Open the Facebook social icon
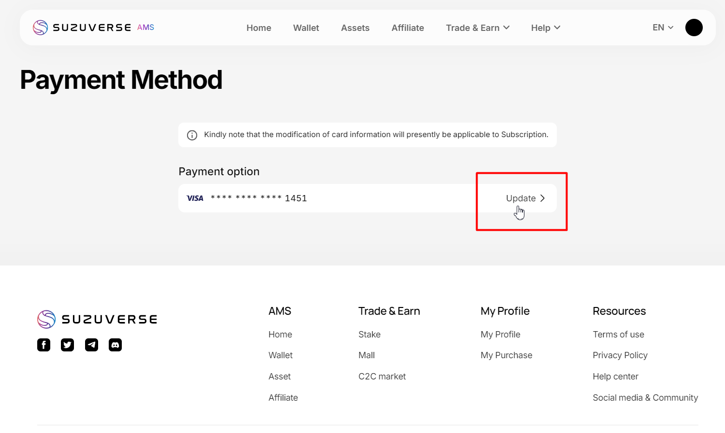The image size is (725, 433). point(43,345)
